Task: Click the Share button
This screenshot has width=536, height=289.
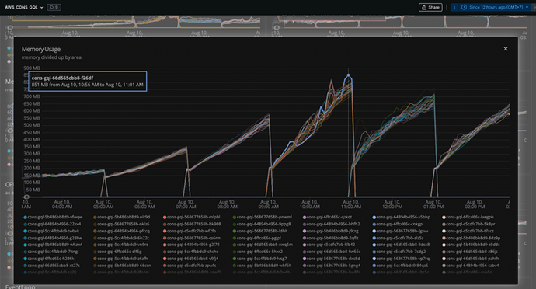Action: [x=430, y=7]
